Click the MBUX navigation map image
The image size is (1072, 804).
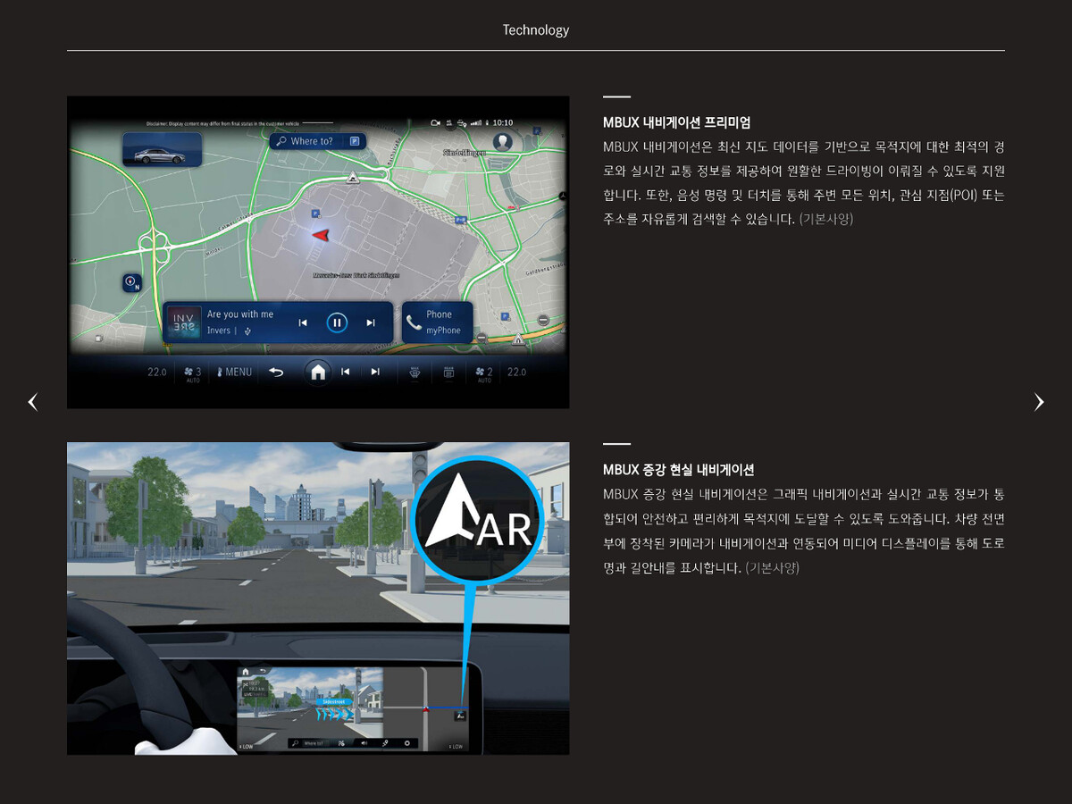pos(318,252)
